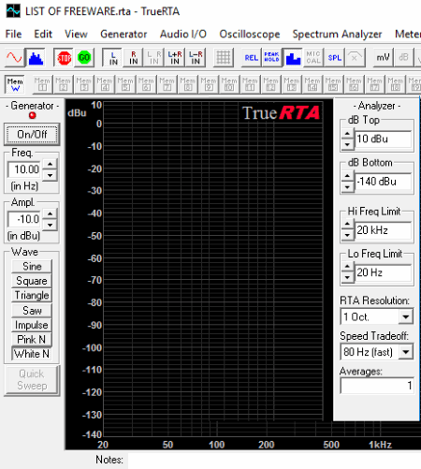Image resolution: width=421 pixels, height=469 pixels.
Task: Select the Pink N waveform button
Action: point(32,339)
